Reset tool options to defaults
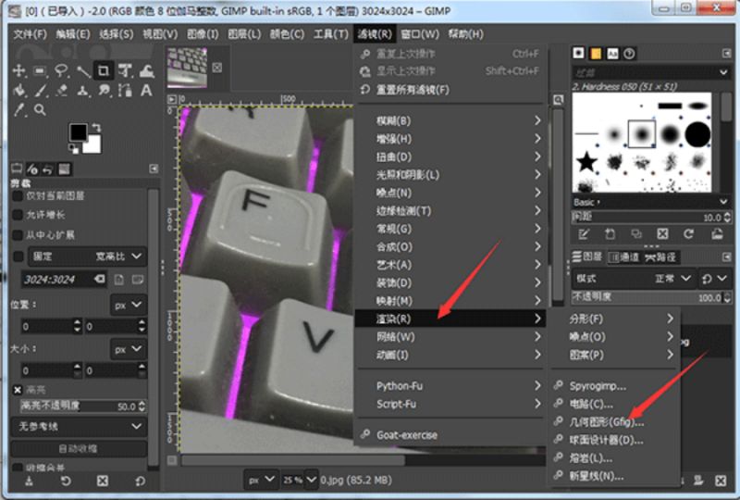The width and height of the screenshot is (740, 500). [141, 481]
